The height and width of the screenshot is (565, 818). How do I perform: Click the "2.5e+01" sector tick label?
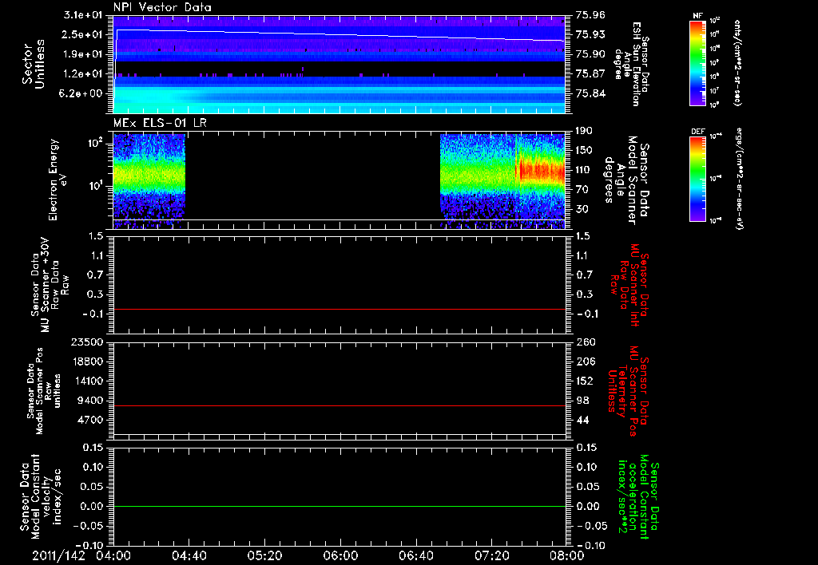click(83, 34)
